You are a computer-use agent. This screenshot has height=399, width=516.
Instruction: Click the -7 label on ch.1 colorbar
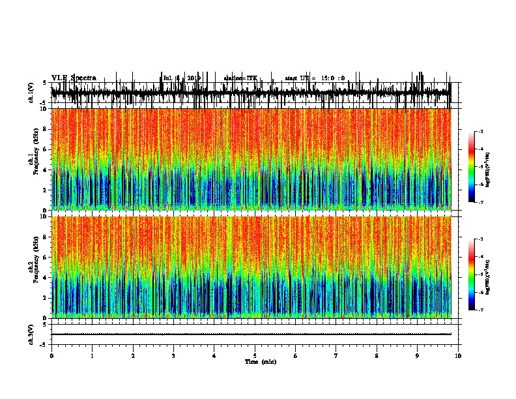(481, 202)
